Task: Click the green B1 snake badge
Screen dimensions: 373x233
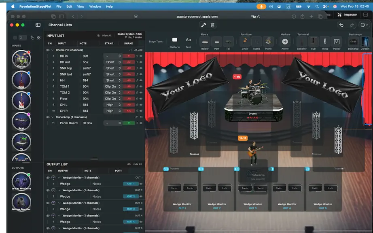Action: [129, 123]
